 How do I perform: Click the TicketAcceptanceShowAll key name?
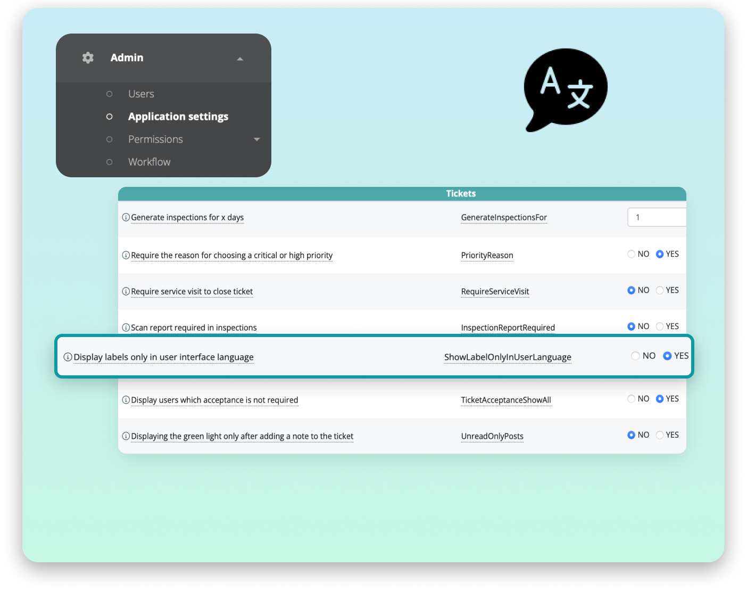tap(506, 400)
